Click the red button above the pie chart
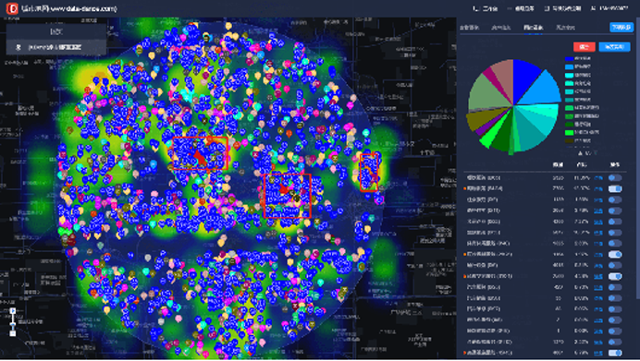 click(x=585, y=47)
